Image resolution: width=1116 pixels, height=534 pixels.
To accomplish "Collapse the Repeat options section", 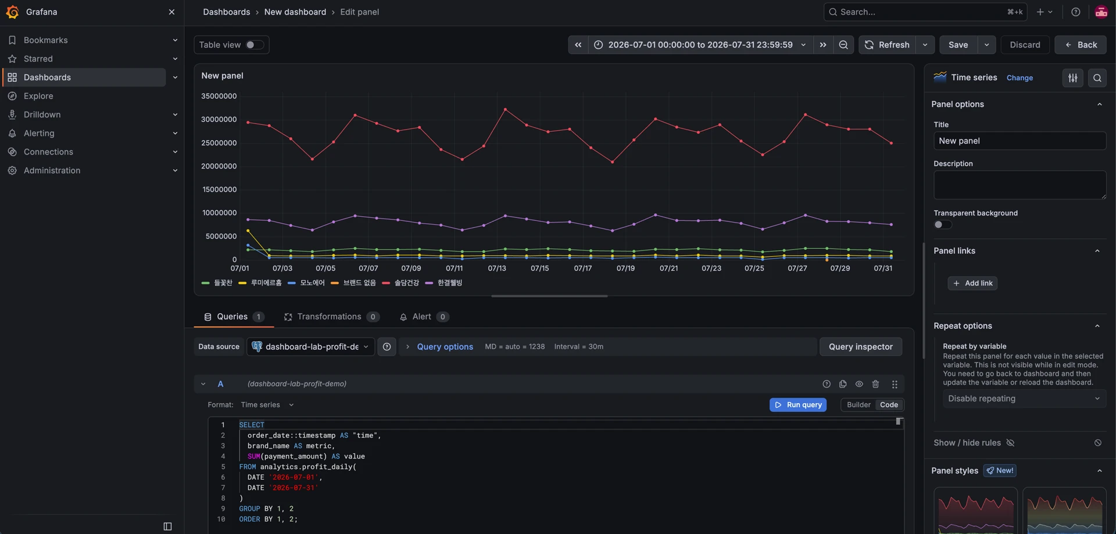I will (1097, 326).
